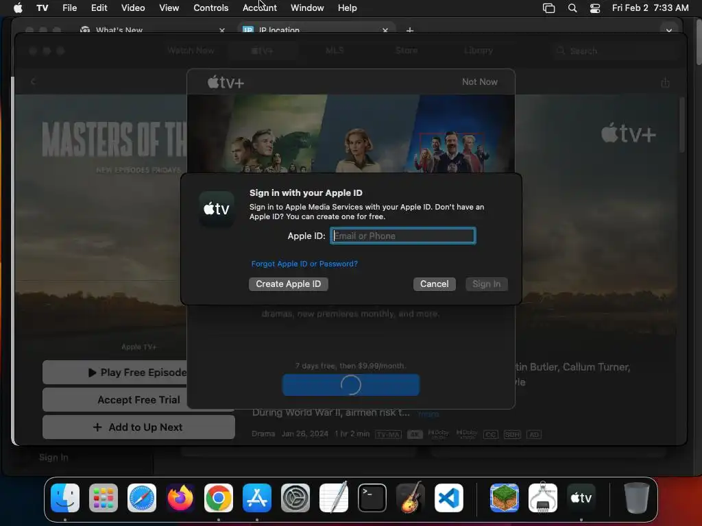Open the Apple menu

point(18,8)
